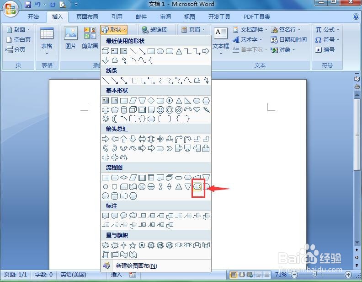
Task: Select the quad arrow shape
Action: point(160,139)
